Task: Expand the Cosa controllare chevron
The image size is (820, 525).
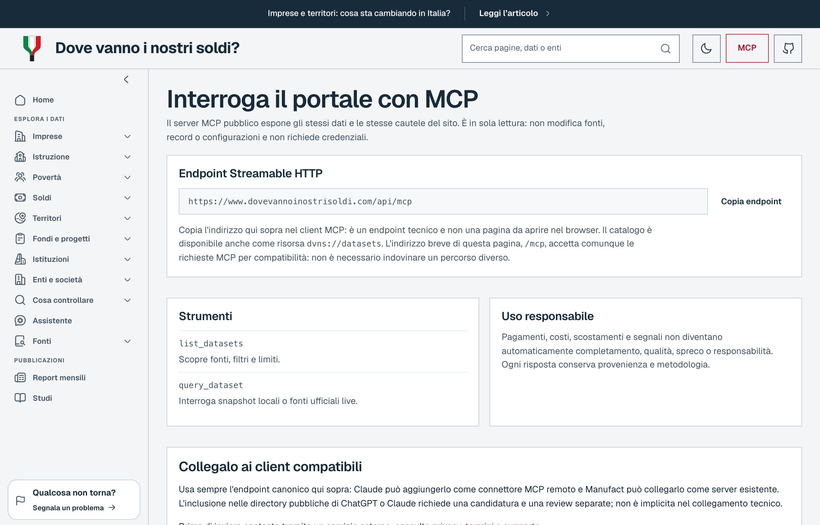Action: (127, 300)
